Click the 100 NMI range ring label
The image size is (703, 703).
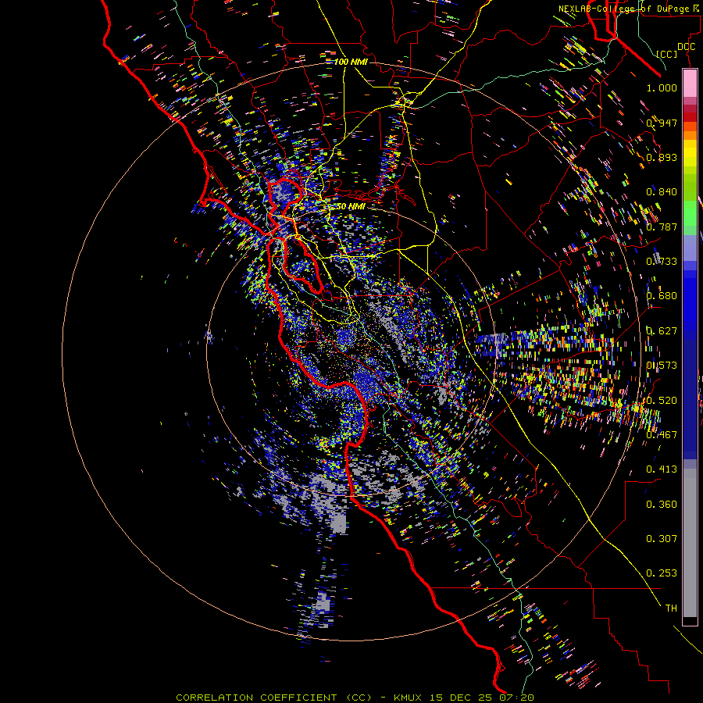point(351,62)
